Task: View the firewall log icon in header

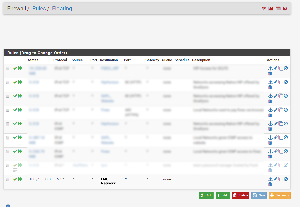Action: coord(278,8)
